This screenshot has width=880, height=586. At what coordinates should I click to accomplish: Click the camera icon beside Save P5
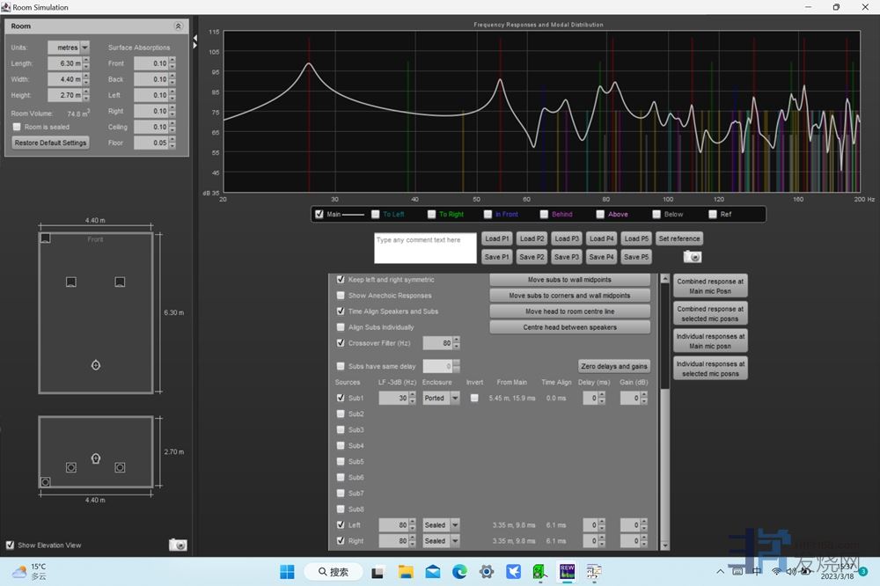tap(693, 257)
